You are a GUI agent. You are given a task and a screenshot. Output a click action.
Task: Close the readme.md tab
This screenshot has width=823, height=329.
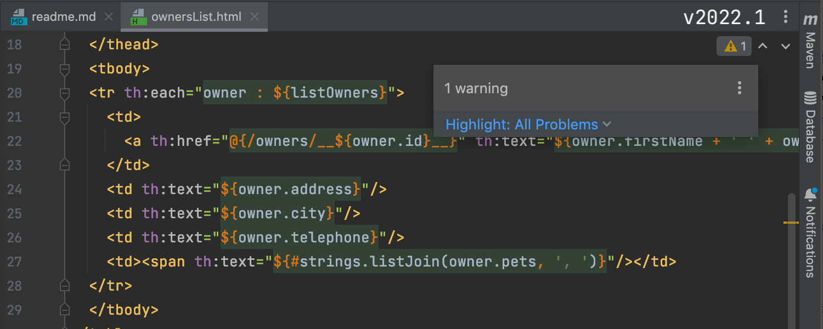[x=108, y=17]
